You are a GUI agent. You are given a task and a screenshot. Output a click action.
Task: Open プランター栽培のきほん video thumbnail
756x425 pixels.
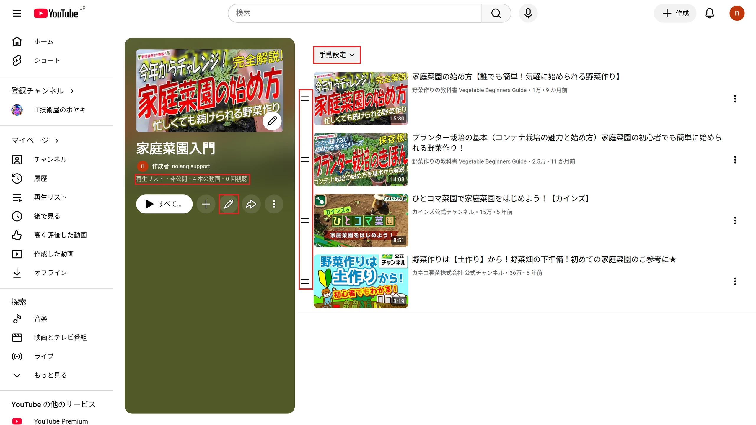tap(361, 159)
